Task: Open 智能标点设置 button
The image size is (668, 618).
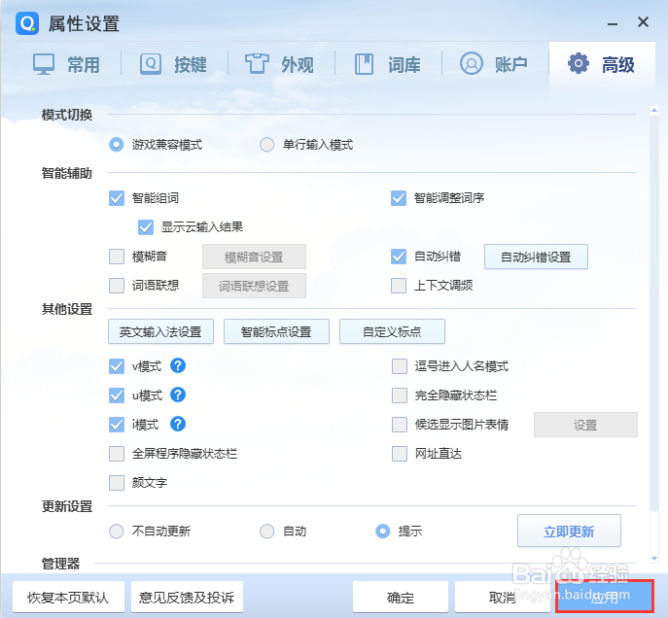Action: click(x=276, y=331)
